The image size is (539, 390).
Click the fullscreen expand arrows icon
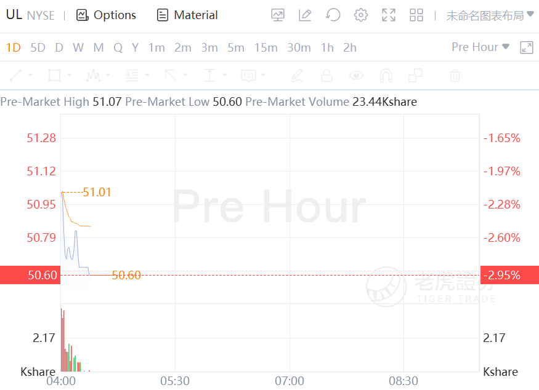[x=389, y=15]
